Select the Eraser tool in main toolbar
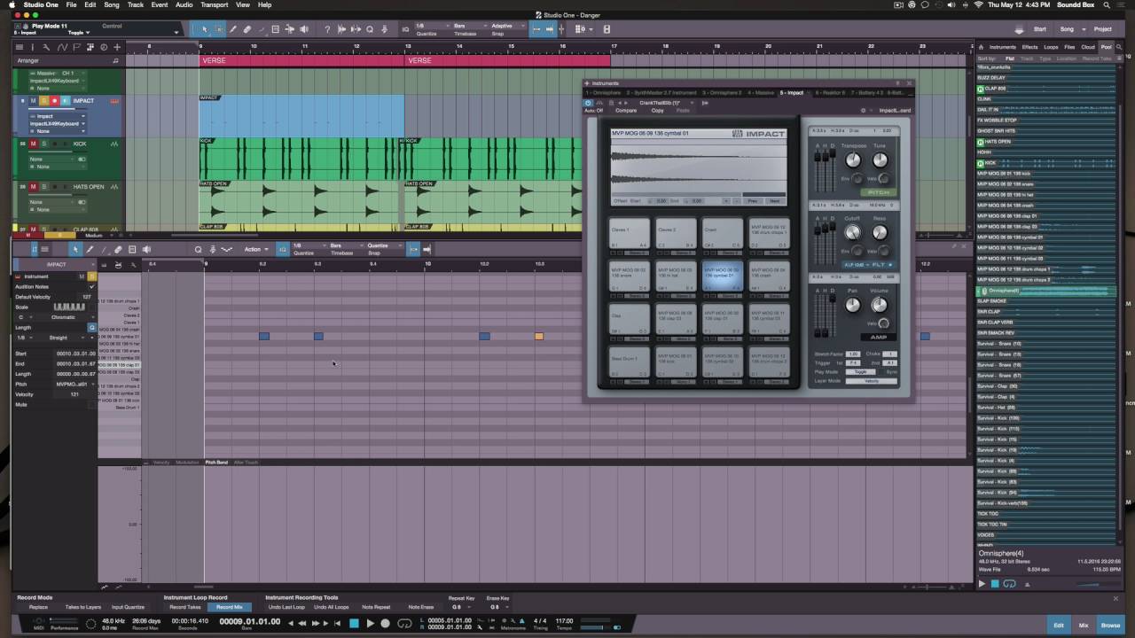The image size is (1135, 638). tap(247, 29)
